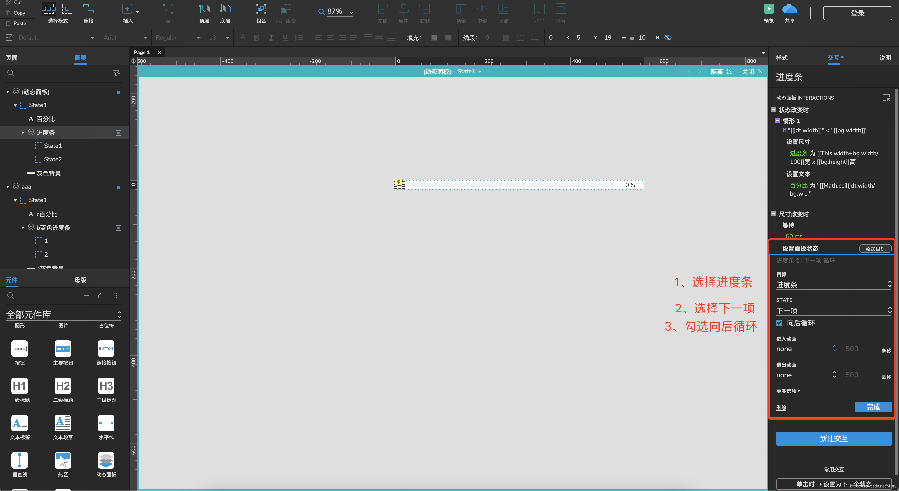Switch to the 样式 tab
Viewport: 899px width, 491px height.
tap(781, 58)
